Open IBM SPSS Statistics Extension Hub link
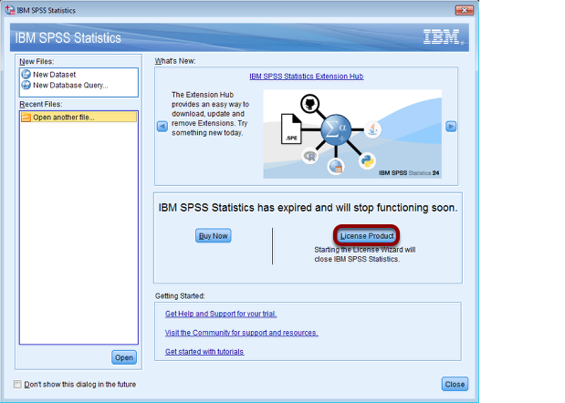The width and height of the screenshot is (565, 403). pos(307,77)
